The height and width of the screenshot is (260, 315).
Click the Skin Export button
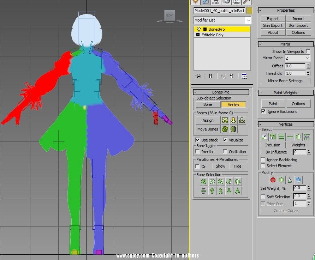pos(273,25)
